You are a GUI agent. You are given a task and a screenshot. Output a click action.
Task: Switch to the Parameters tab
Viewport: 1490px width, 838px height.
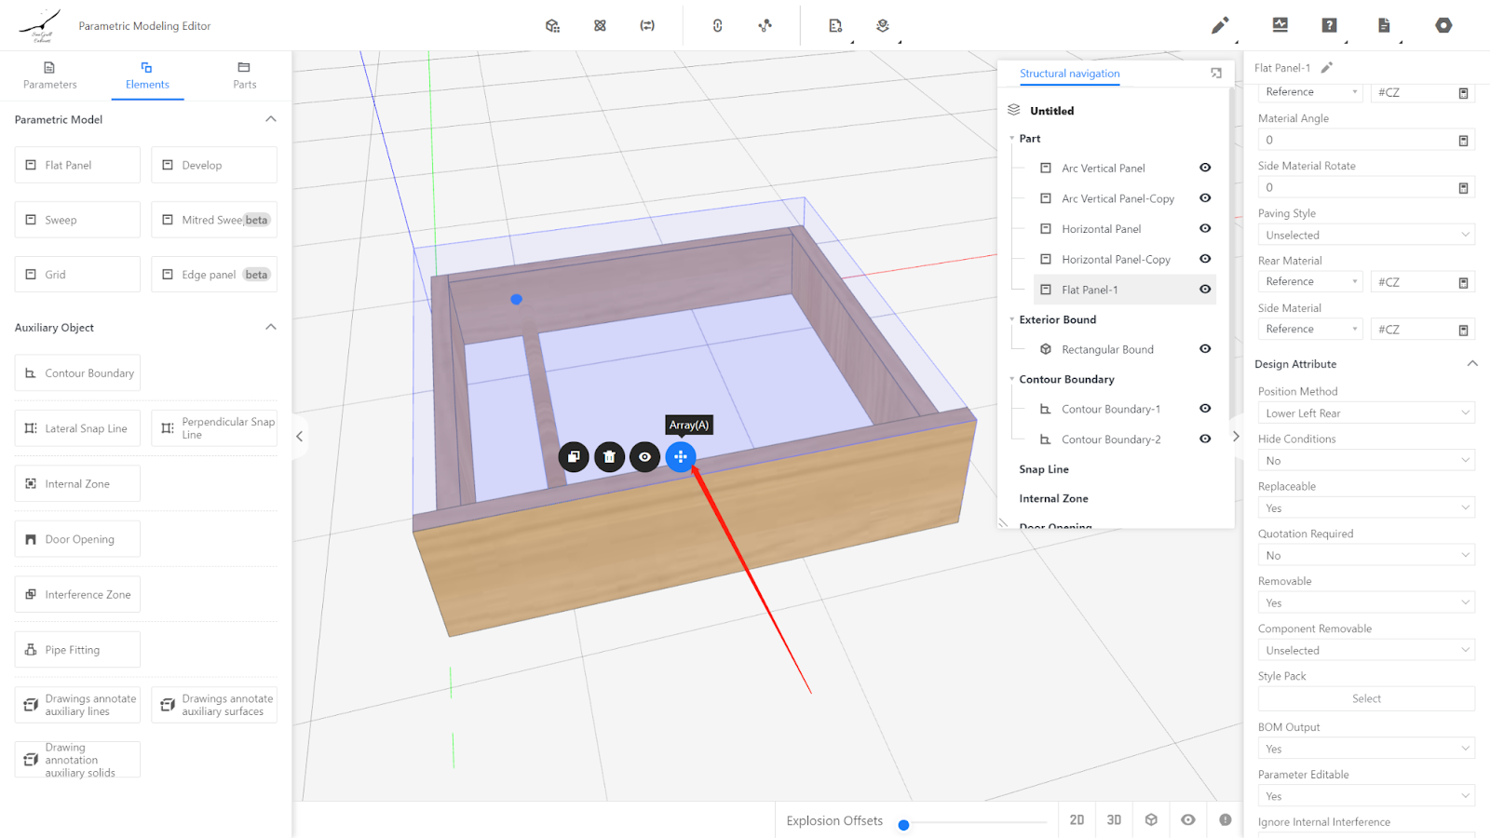tap(50, 75)
